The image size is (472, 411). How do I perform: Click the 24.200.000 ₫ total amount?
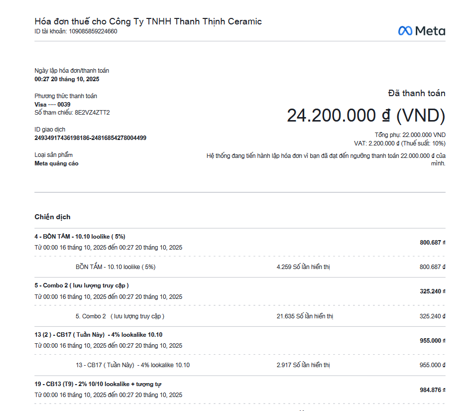click(x=365, y=116)
